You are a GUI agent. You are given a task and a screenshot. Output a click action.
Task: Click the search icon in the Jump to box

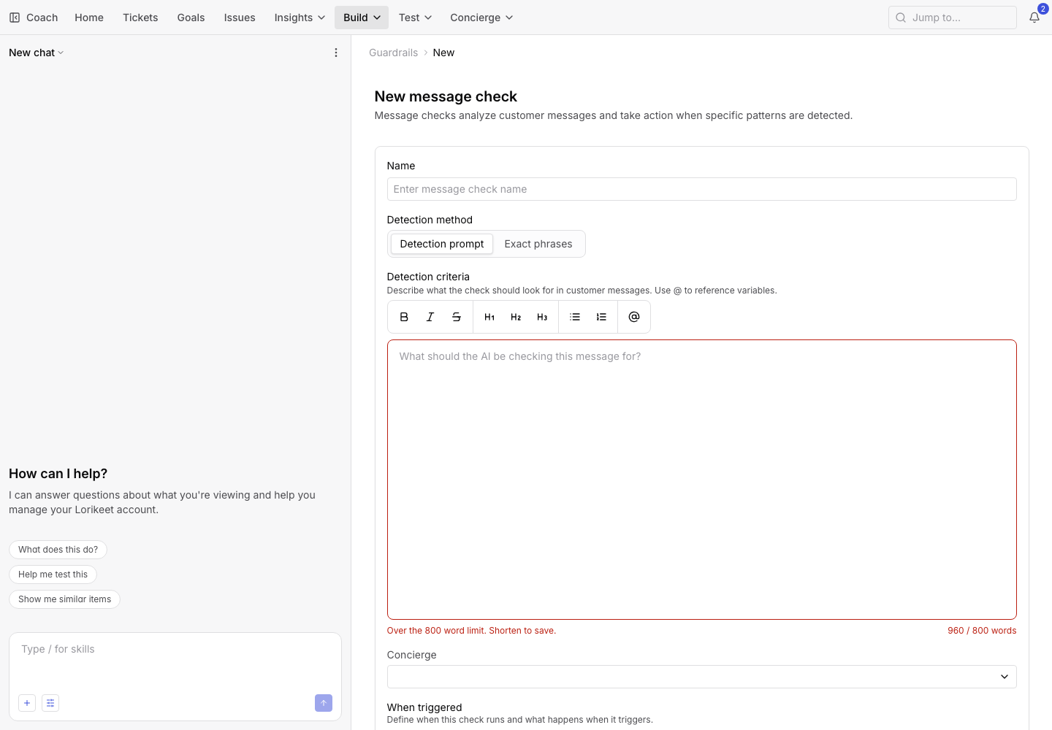901,18
